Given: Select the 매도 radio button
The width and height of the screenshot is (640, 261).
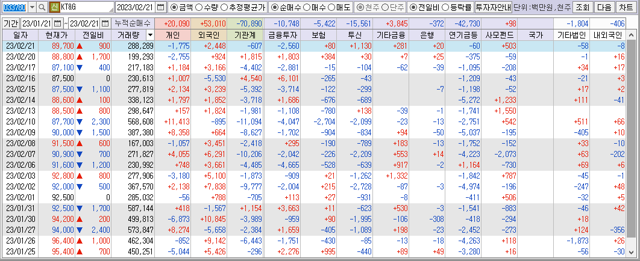Looking at the screenshot, I should [331, 7].
